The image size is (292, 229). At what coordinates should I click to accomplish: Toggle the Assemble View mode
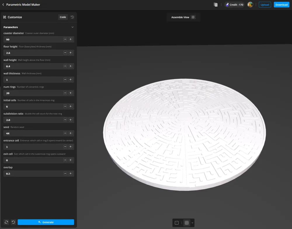coord(180,17)
